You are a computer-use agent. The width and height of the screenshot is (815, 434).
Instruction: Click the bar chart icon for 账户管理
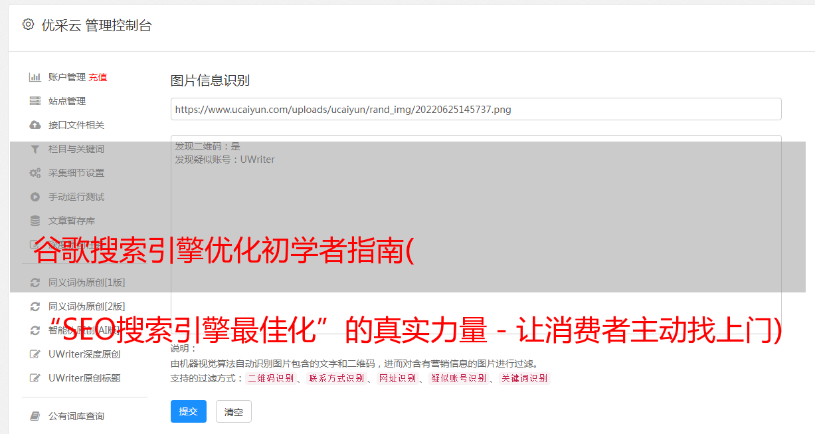[x=35, y=77]
